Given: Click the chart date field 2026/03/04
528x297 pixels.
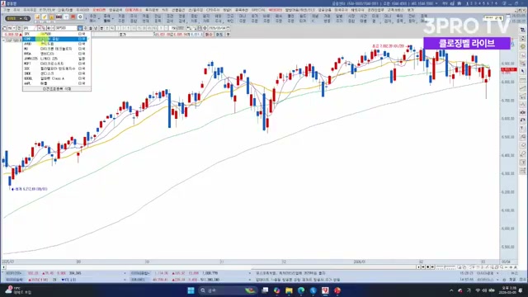Looking at the screenshot, I should coord(217,28).
